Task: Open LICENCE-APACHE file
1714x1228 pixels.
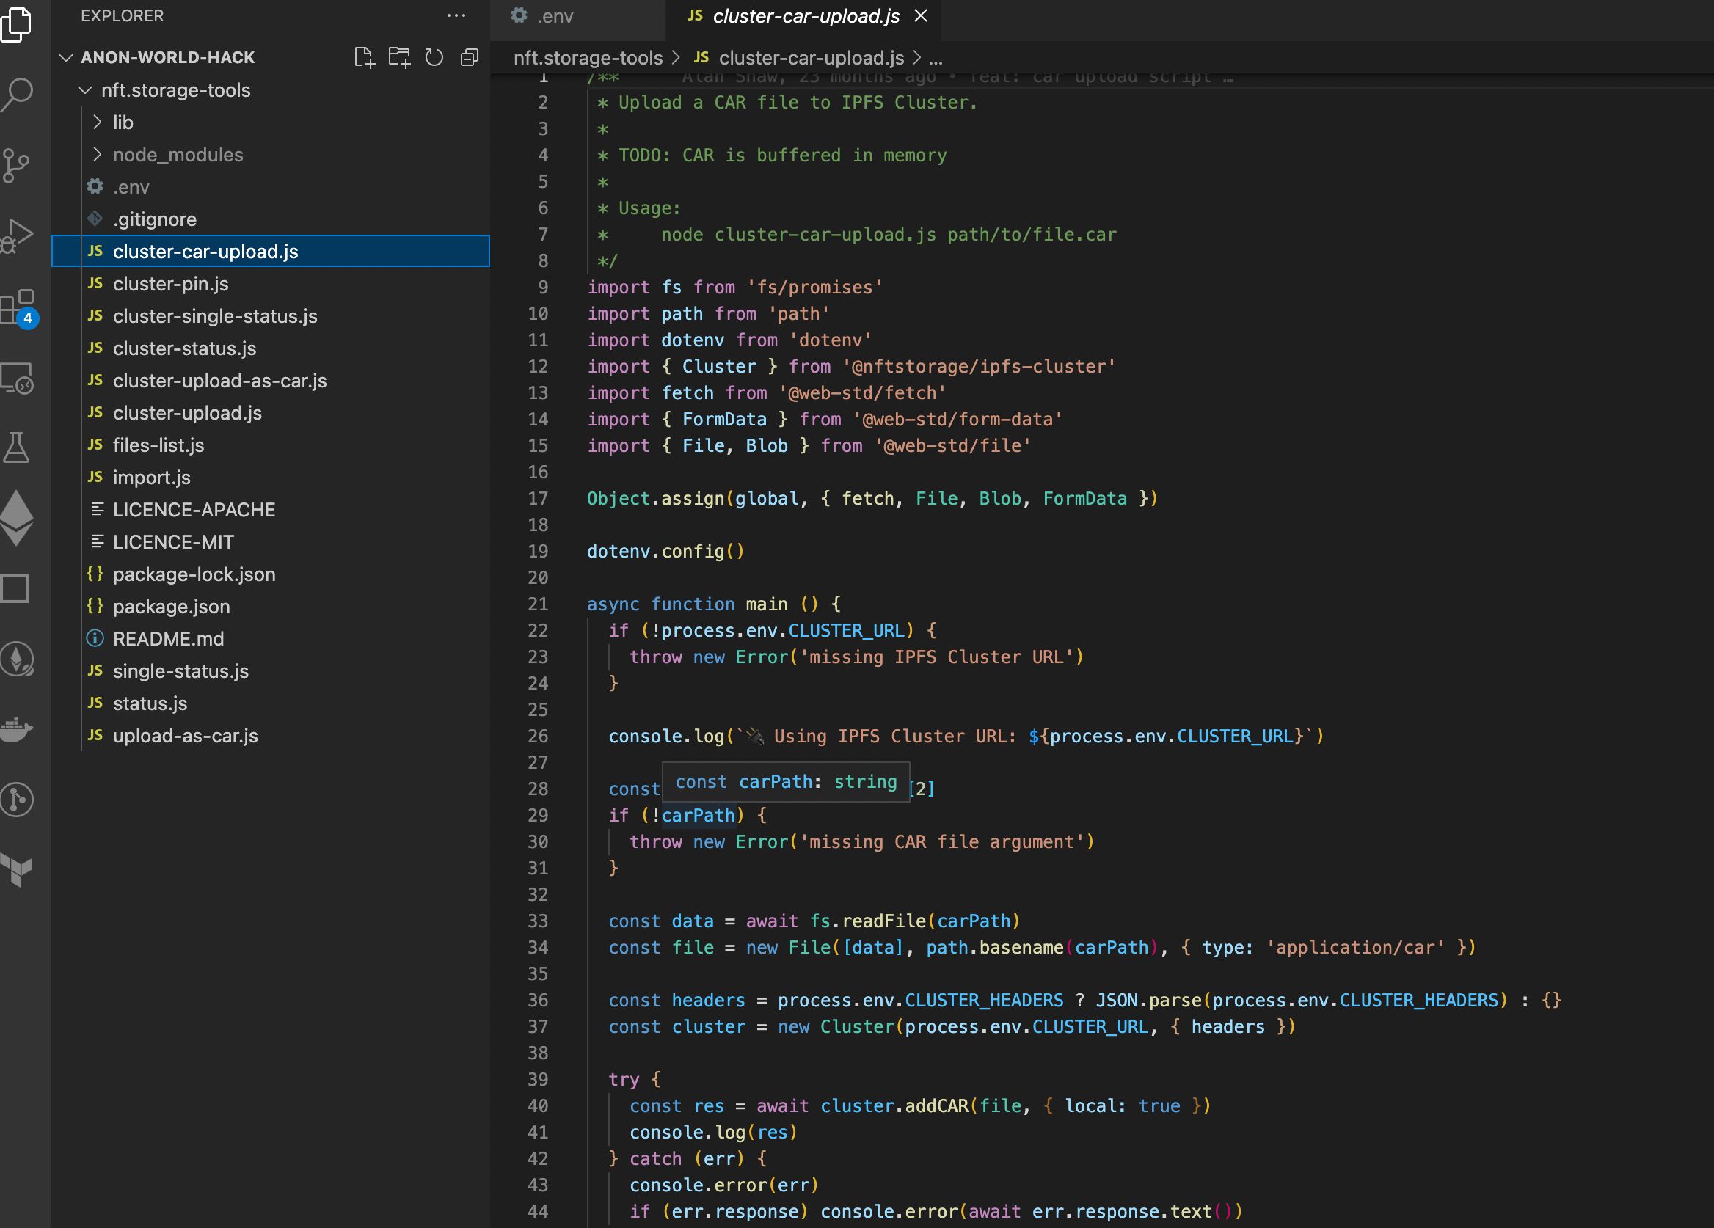Action: coord(271,510)
